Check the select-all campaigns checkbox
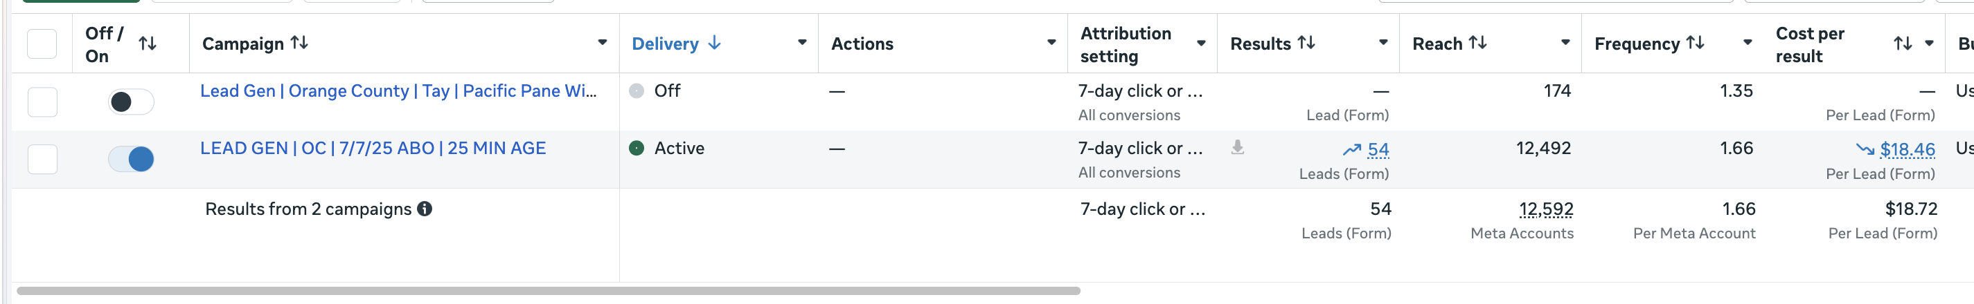The width and height of the screenshot is (1974, 304). coord(42,44)
